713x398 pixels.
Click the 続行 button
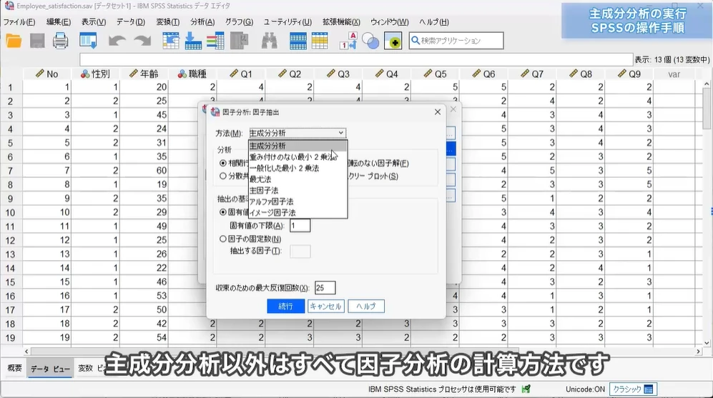pyautogui.click(x=285, y=306)
